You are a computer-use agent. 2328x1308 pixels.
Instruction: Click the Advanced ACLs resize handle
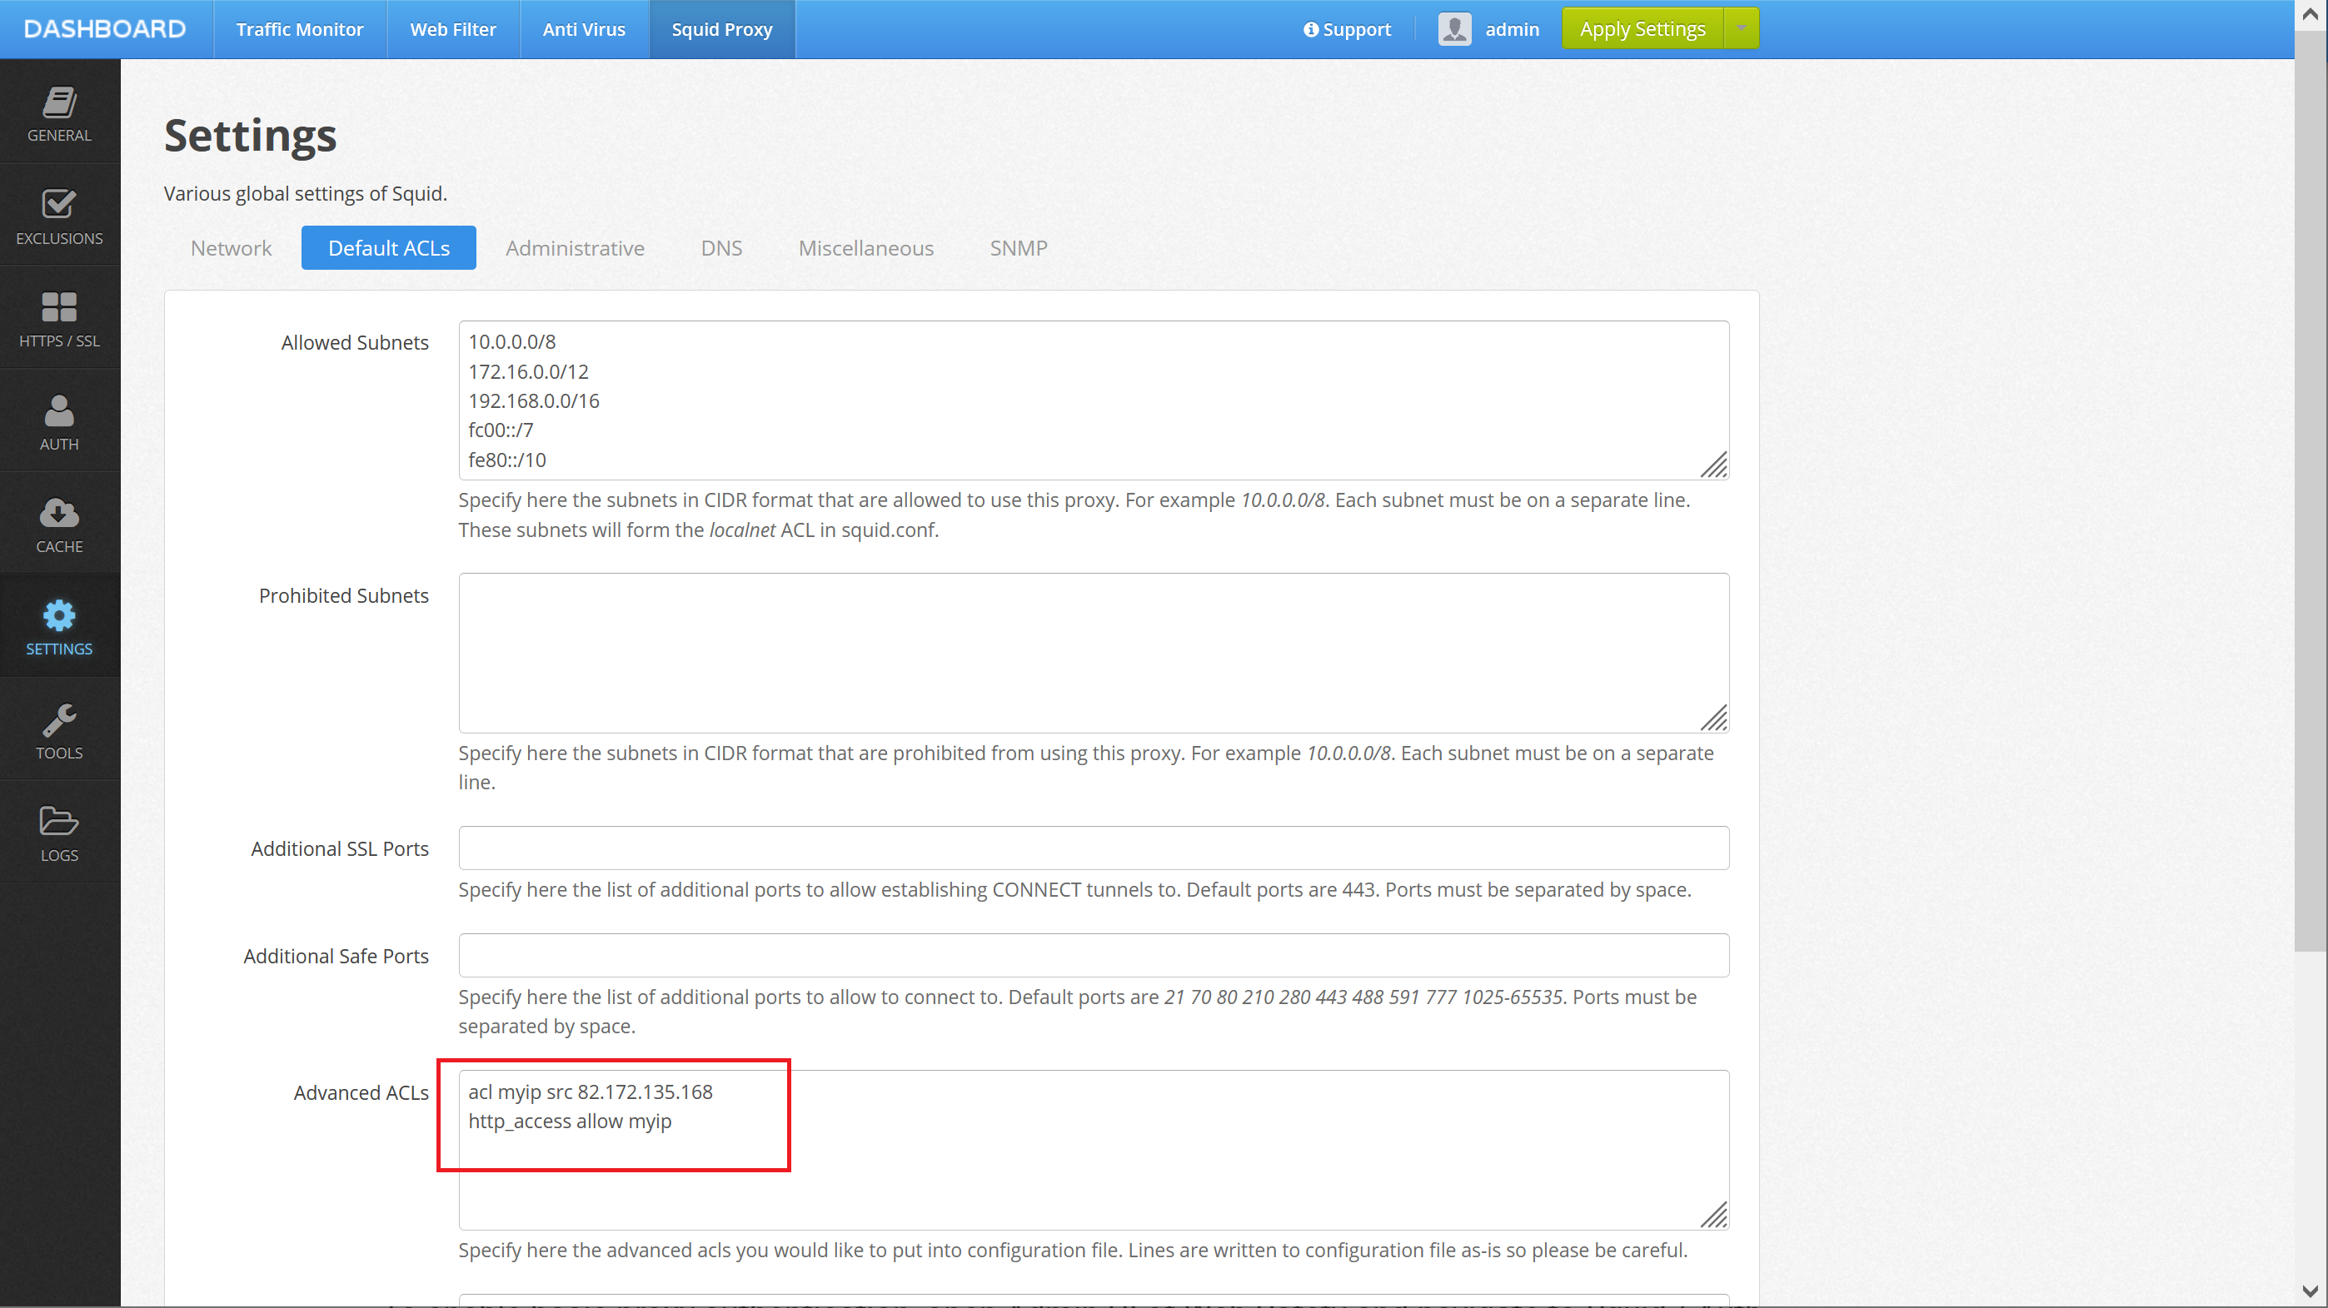(1714, 1214)
